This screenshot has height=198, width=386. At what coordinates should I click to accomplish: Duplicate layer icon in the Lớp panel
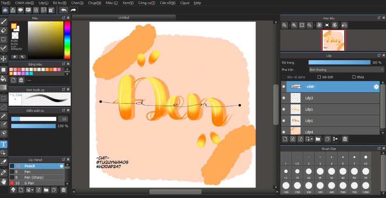(x=327, y=139)
